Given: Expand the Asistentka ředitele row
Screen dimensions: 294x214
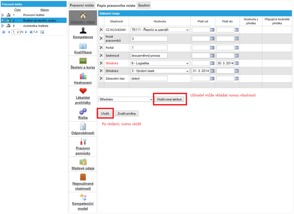Looking at the screenshot, I should pos(3,26).
